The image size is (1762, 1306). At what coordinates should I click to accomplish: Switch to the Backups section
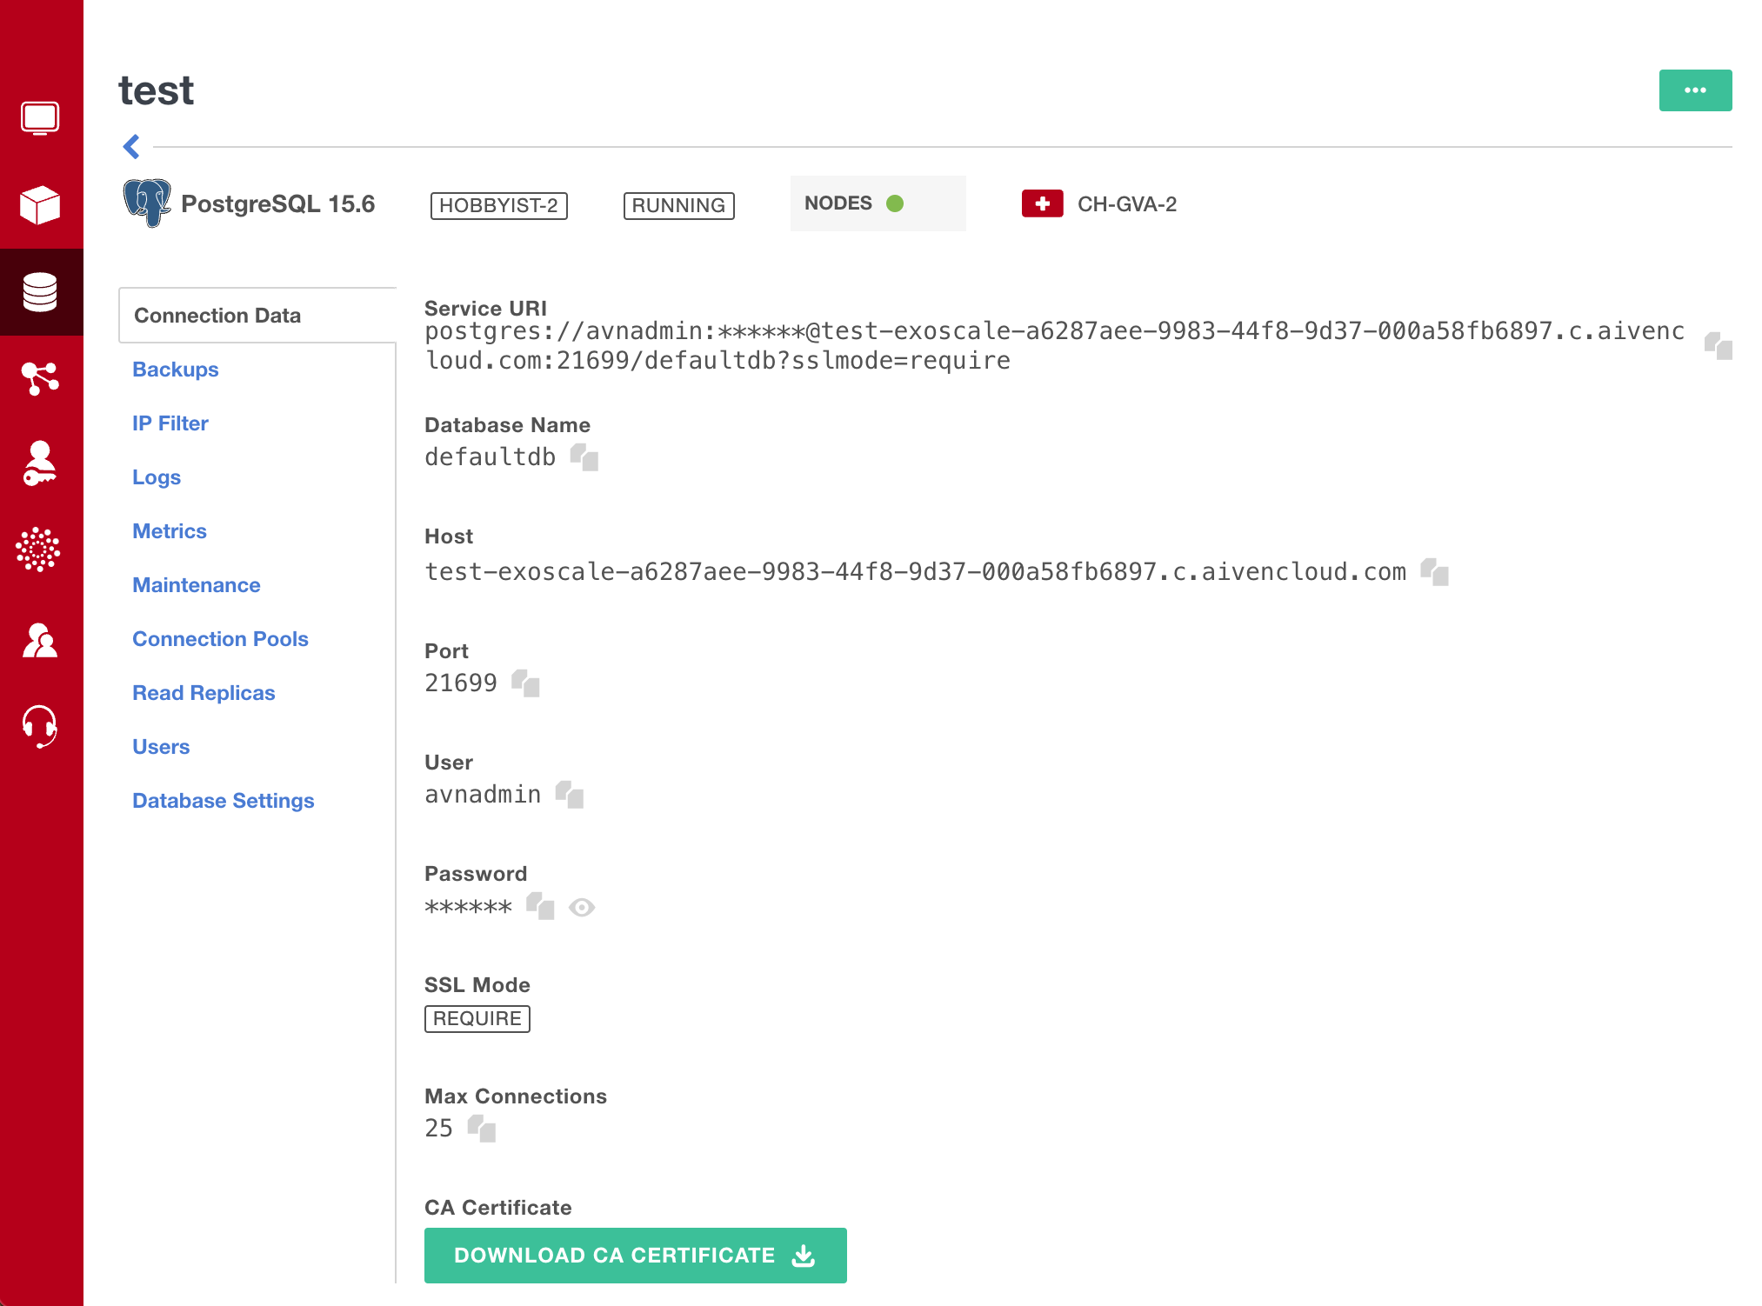tap(175, 369)
